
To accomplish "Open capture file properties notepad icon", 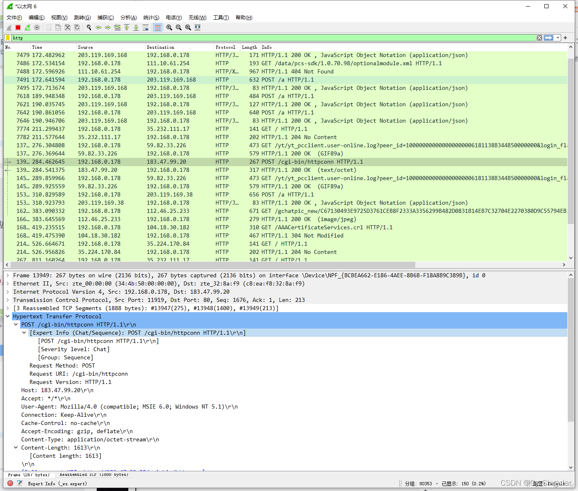I will click(20, 484).
